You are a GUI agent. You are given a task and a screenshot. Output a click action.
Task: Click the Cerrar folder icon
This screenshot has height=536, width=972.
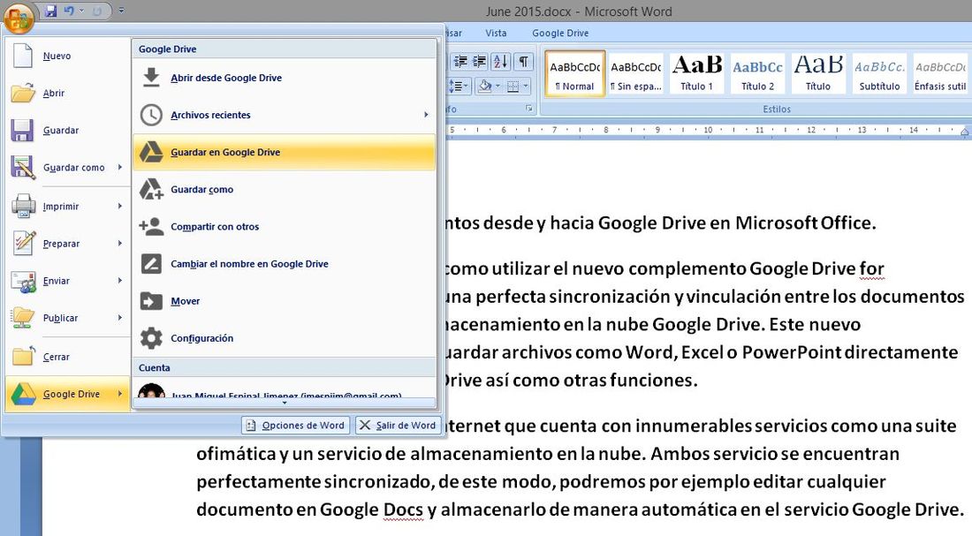click(24, 356)
